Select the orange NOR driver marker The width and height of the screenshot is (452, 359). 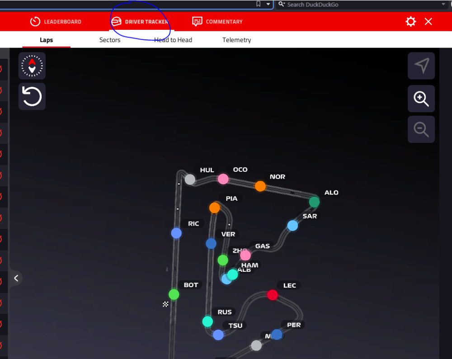coord(260,186)
